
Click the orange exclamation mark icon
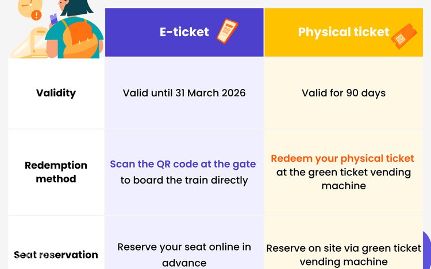click(x=37, y=16)
